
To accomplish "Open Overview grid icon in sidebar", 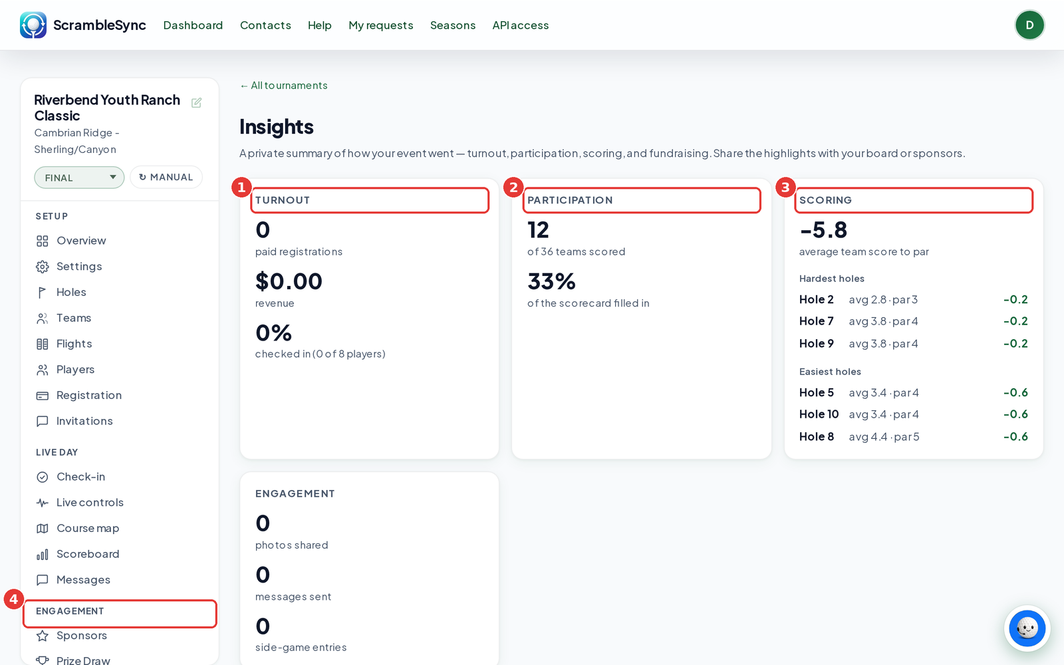I will [43, 241].
